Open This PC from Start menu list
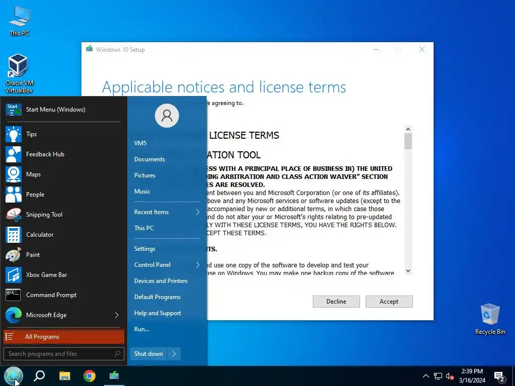Viewport: 515px width, 386px height. point(144,228)
